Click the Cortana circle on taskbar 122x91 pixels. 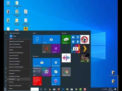[x=41, y=89]
